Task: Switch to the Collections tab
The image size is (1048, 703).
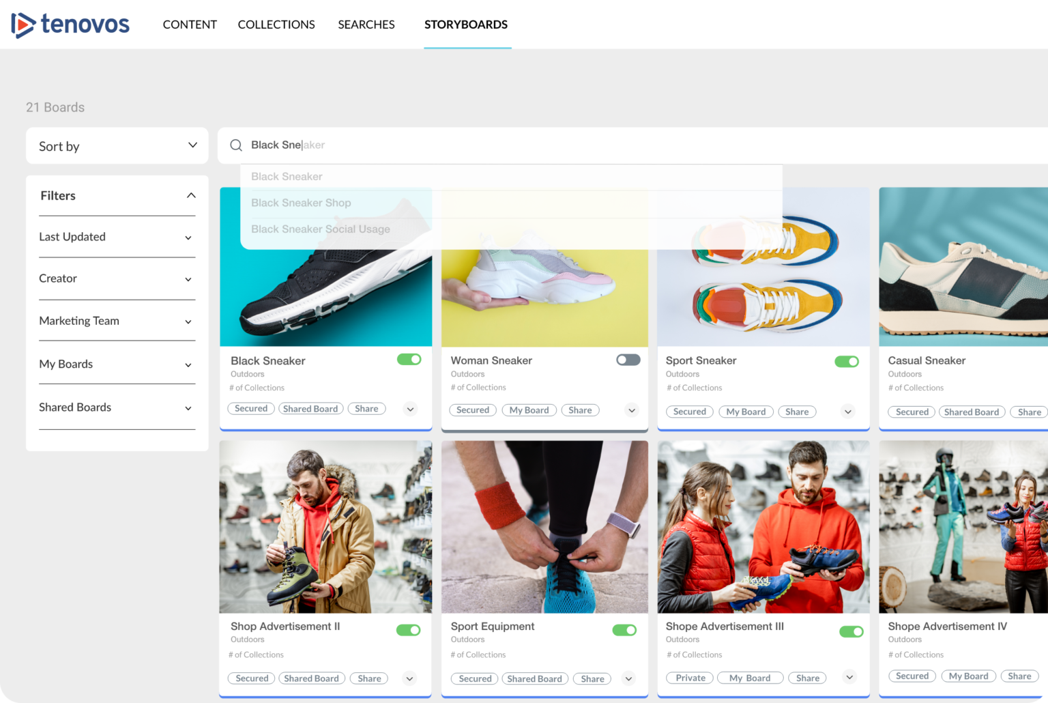Action: tap(276, 25)
